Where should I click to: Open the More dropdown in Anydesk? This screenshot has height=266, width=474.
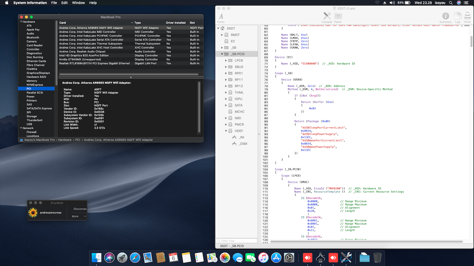(79, 216)
